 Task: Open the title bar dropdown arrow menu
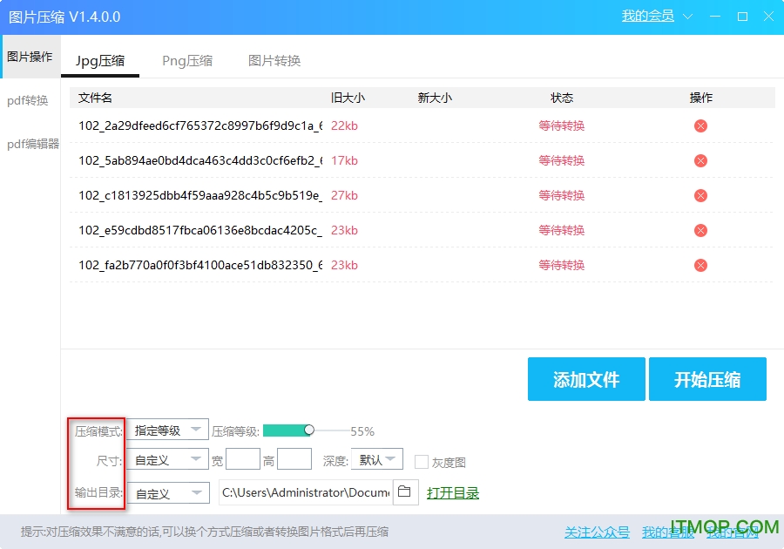[x=688, y=17]
